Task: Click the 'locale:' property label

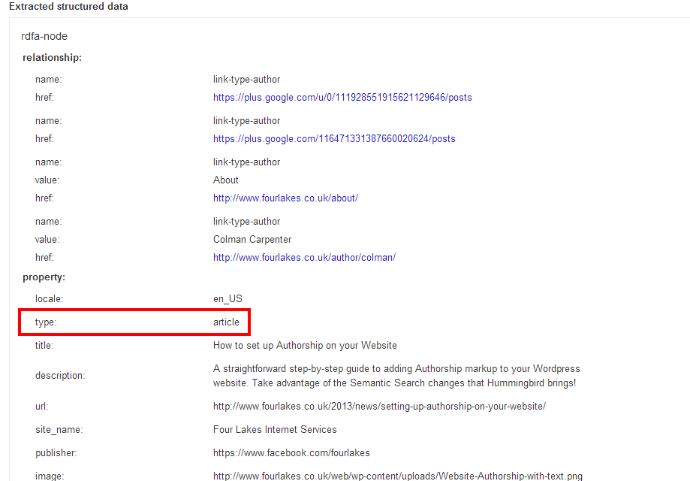Action: point(49,299)
